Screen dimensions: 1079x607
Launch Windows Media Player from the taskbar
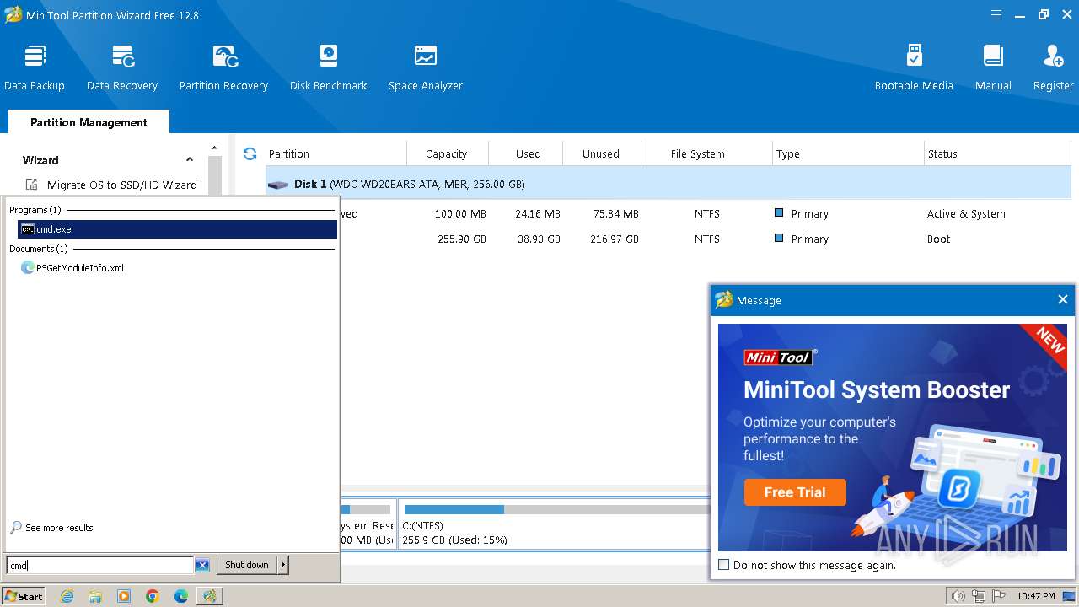[124, 596]
